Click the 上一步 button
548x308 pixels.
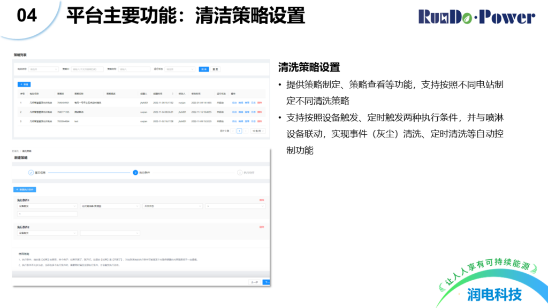coord(254,282)
